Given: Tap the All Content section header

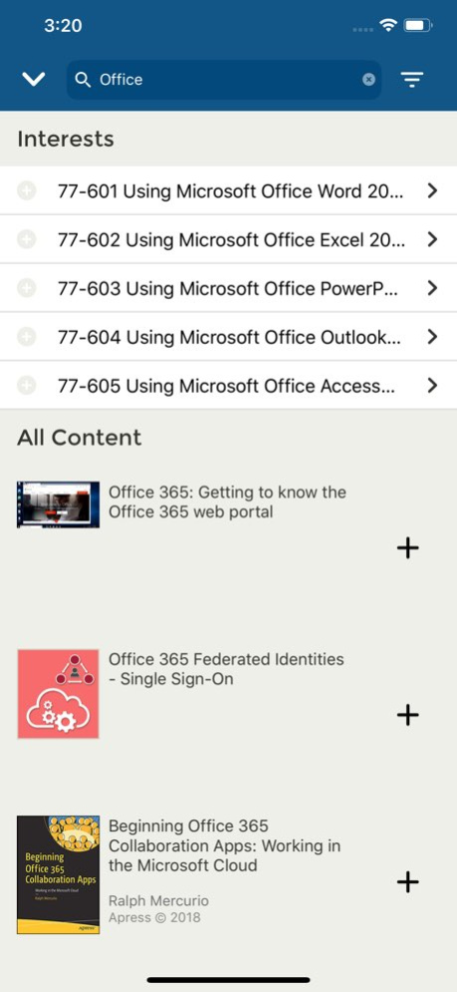Looking at the screenshot, I should [80, 438].
